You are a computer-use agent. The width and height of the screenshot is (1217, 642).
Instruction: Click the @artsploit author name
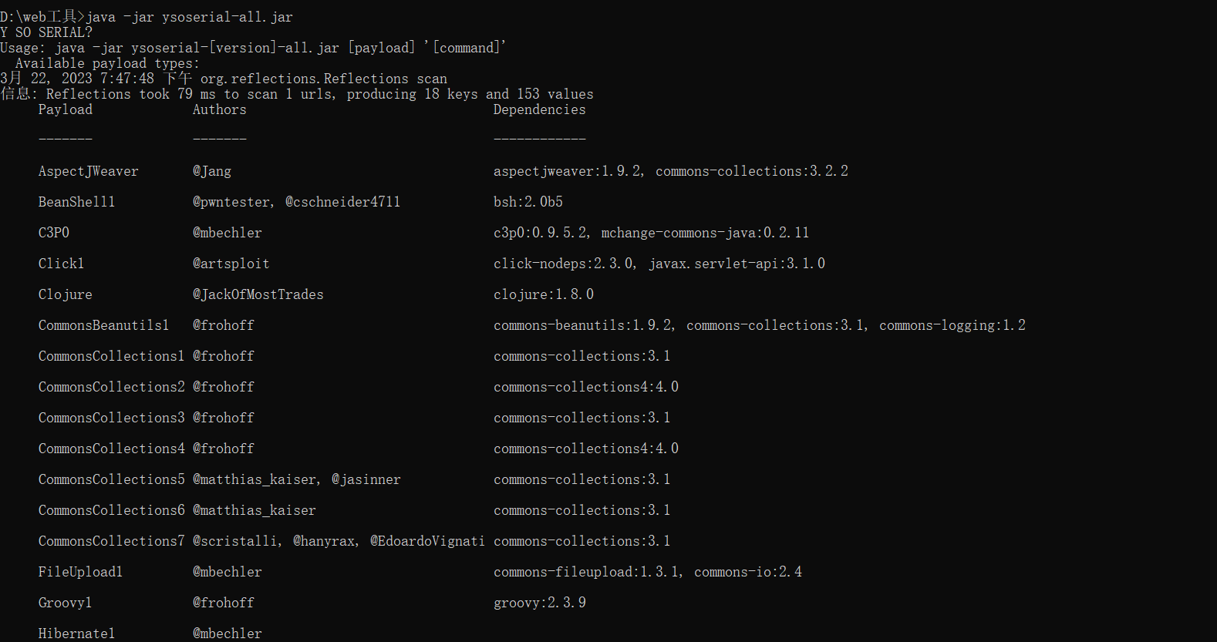click(x=231, y=264)
